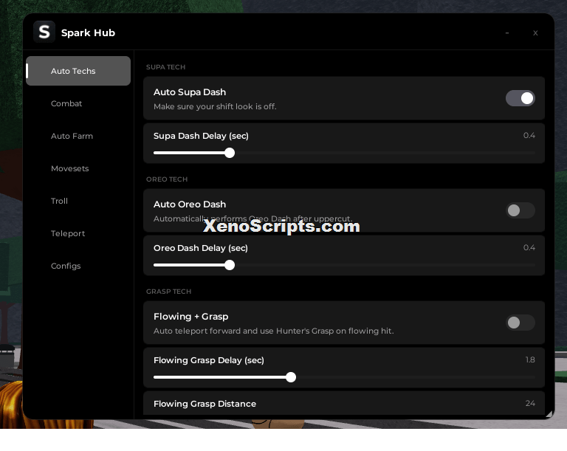Click the Hunter's Grasp description text

tap(274, 331)
